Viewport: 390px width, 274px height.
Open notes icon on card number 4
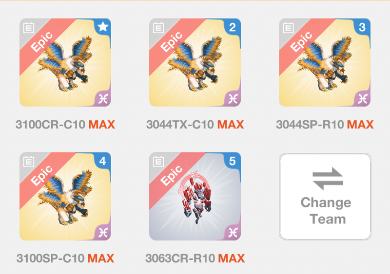click(29, 162)
